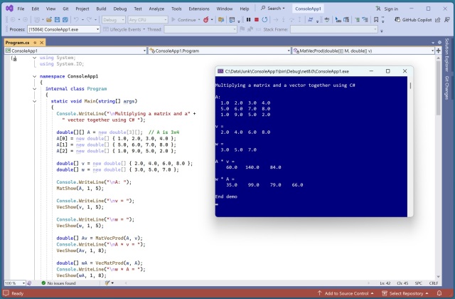This screenshot has width=455, height=299.
Task: Collapse the using directives block
Action: [x=35, y=58]
